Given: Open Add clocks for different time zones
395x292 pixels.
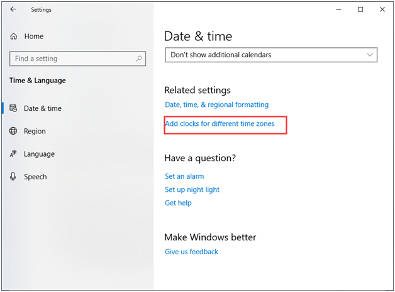Looking at the screenshot, I should pyautogui.click(x=220, y=124).
